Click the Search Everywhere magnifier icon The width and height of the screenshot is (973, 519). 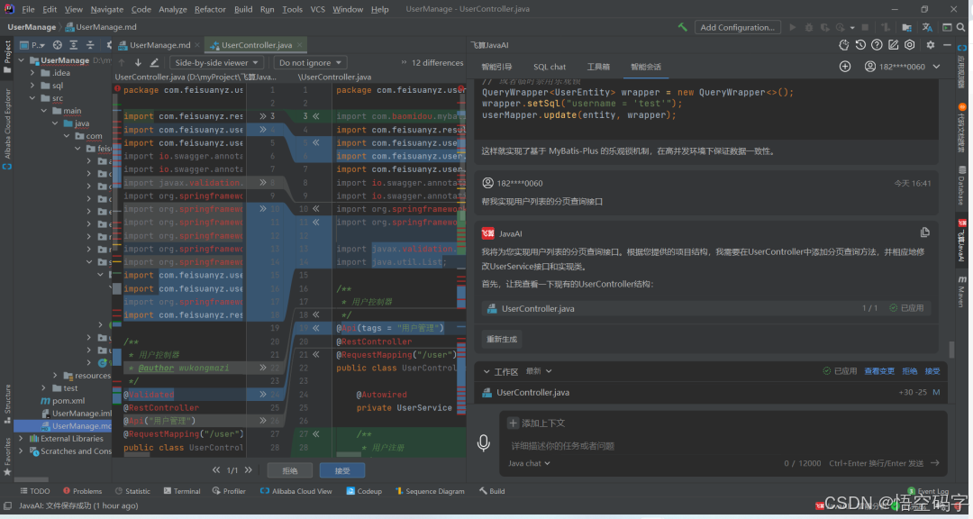(x=960, y=27)
